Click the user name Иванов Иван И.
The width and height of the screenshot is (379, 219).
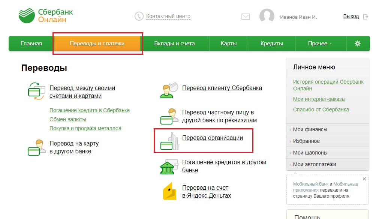coord(298,17)
